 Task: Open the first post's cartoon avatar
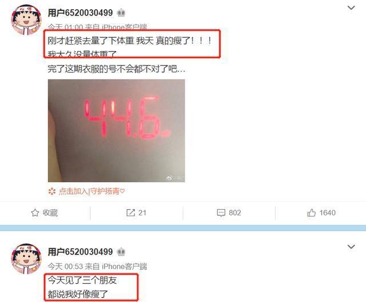[x=26, y=20]
